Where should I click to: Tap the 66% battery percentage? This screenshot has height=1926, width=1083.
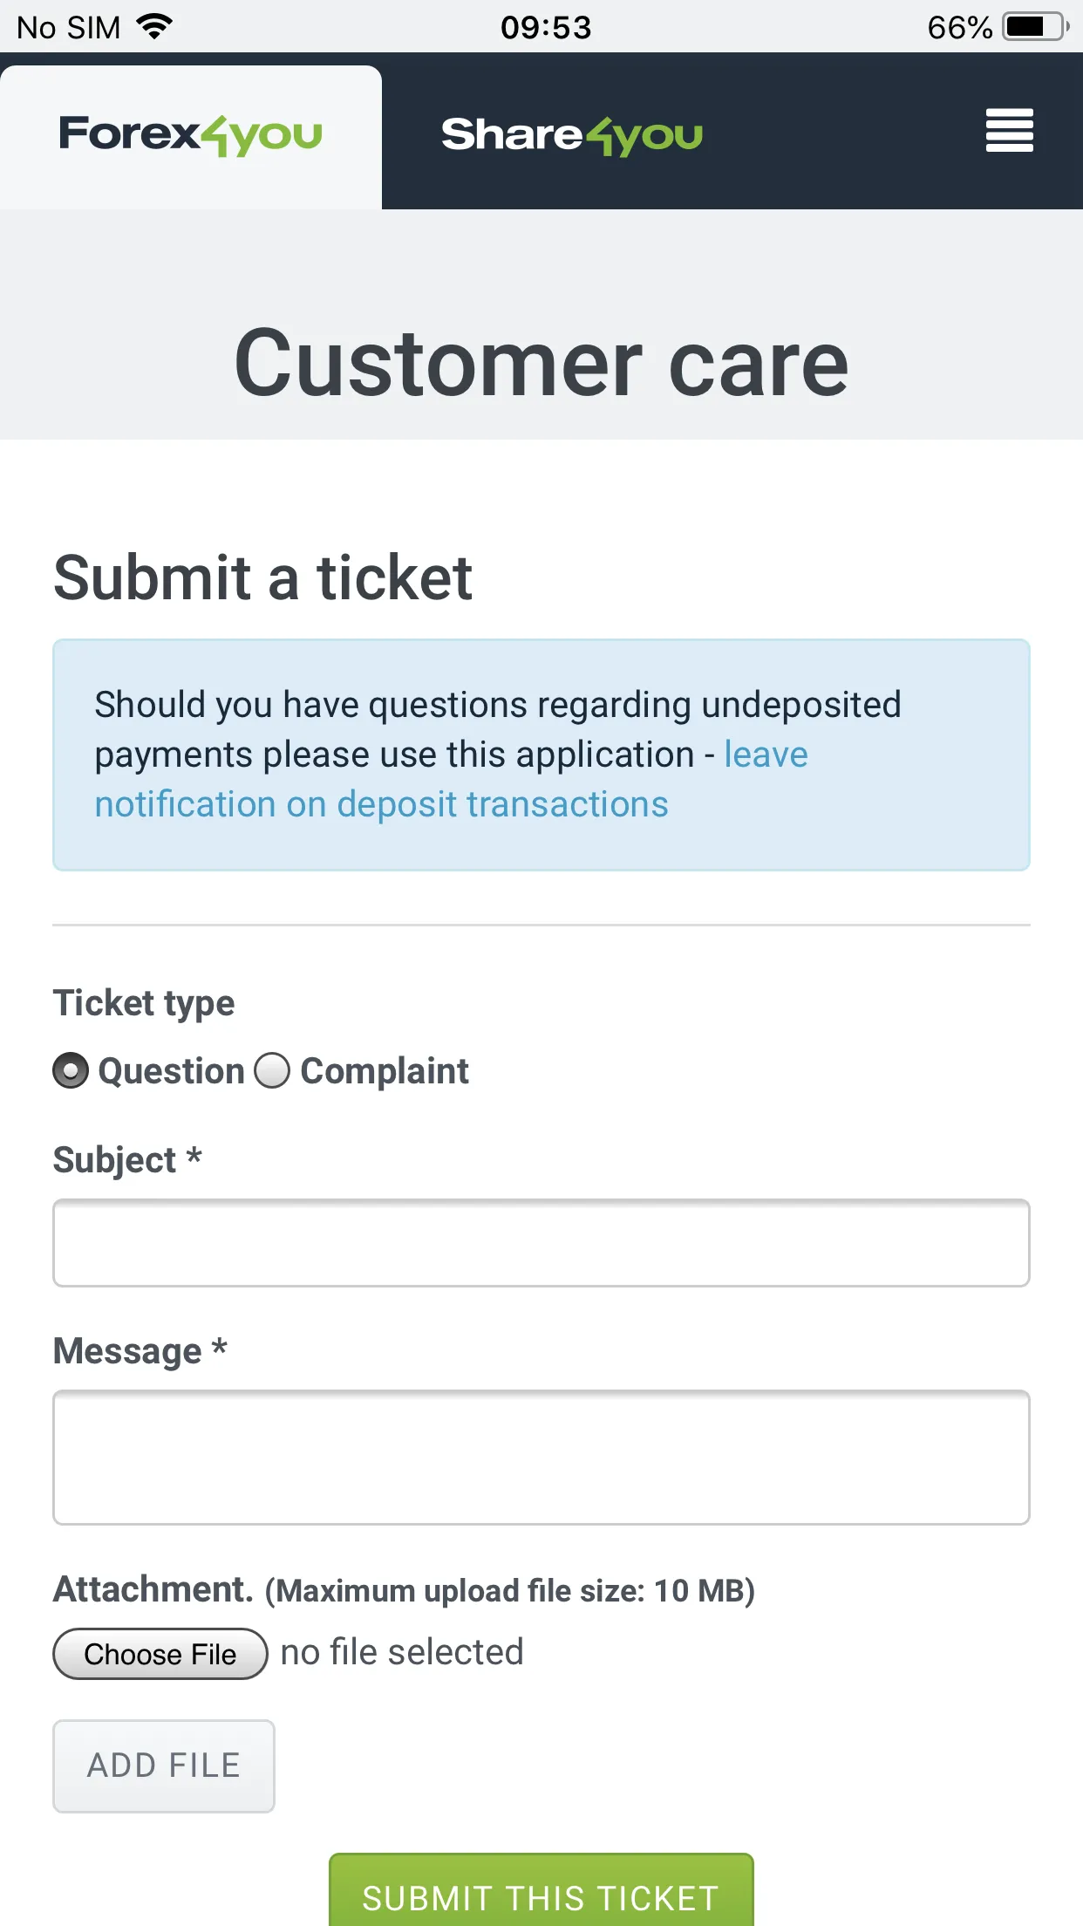[960, 28]
